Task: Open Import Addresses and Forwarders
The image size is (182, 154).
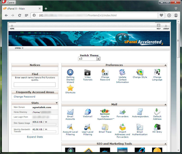Action: click(x=122, y=127)
